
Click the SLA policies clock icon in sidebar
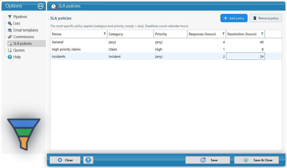pos(10,44)
